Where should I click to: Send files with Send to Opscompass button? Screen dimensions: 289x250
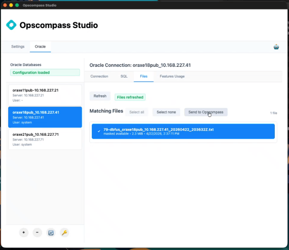206,112
